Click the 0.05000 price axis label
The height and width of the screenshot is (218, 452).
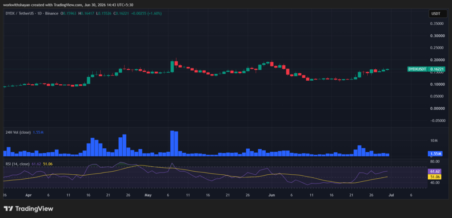(437, 96)
